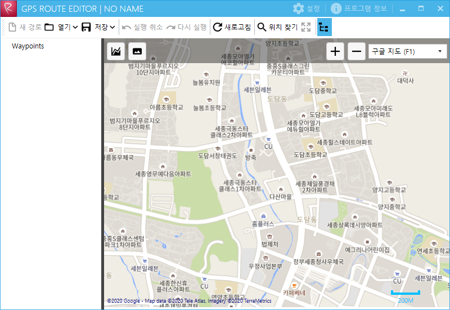The width and height of the screenshot is (450, 310).
Task: Click the 세종상록데시앙아파트 label
Action: 355,225
